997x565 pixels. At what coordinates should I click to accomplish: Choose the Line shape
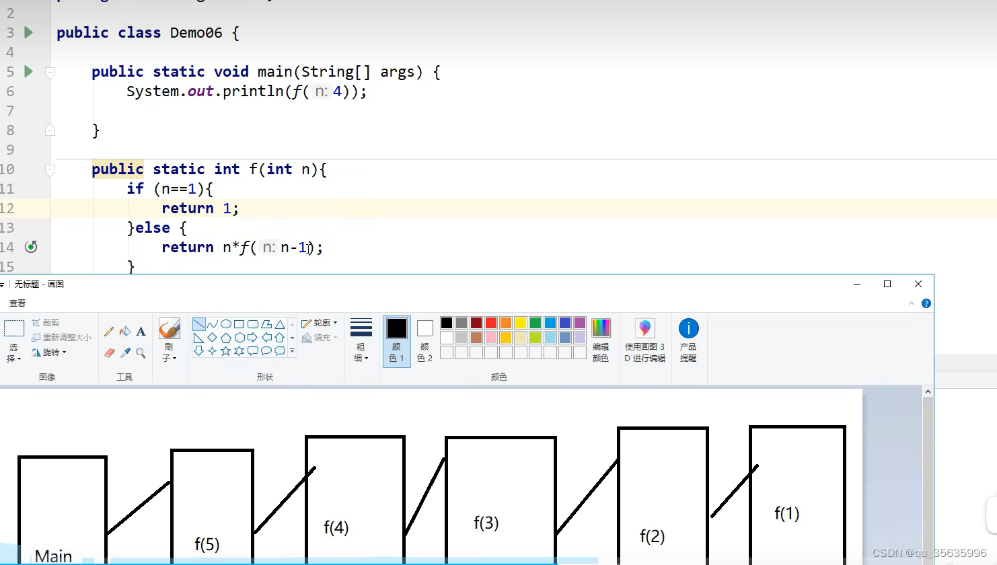tap(198, 324)
